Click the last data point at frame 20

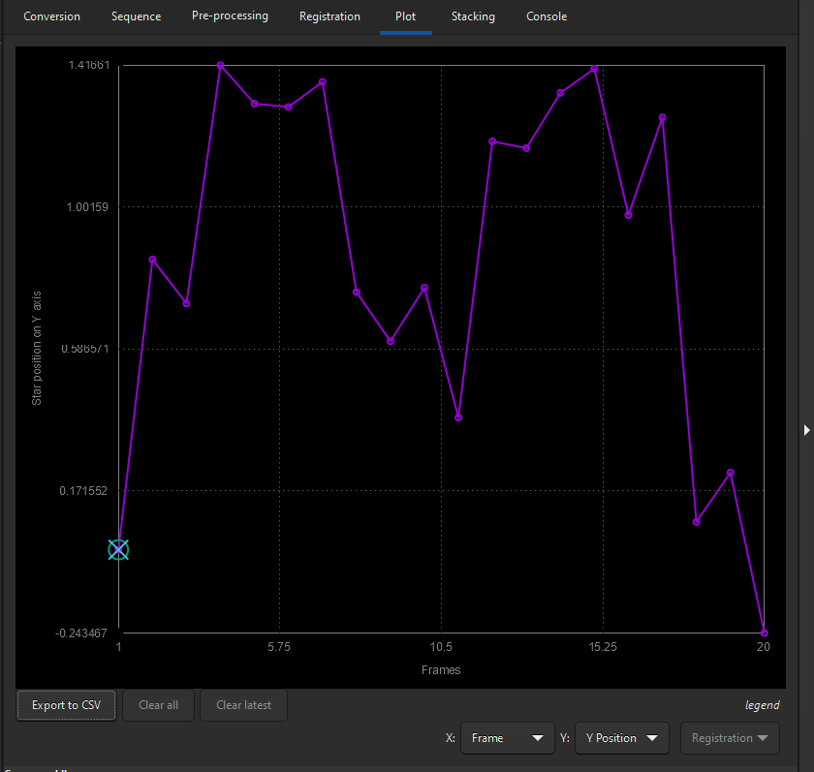[765, 633]
